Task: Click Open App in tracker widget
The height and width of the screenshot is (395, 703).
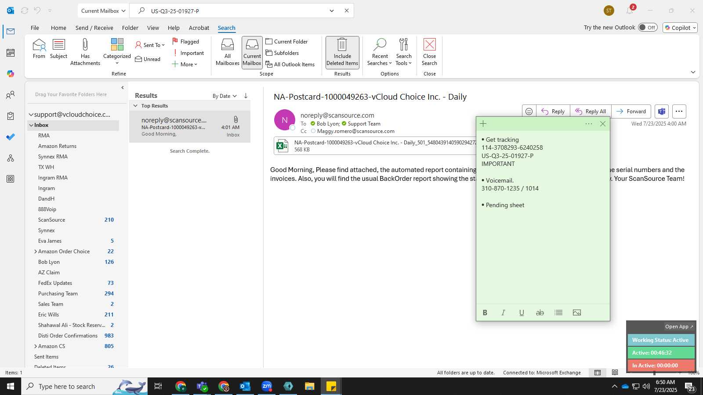Action: 679,327
